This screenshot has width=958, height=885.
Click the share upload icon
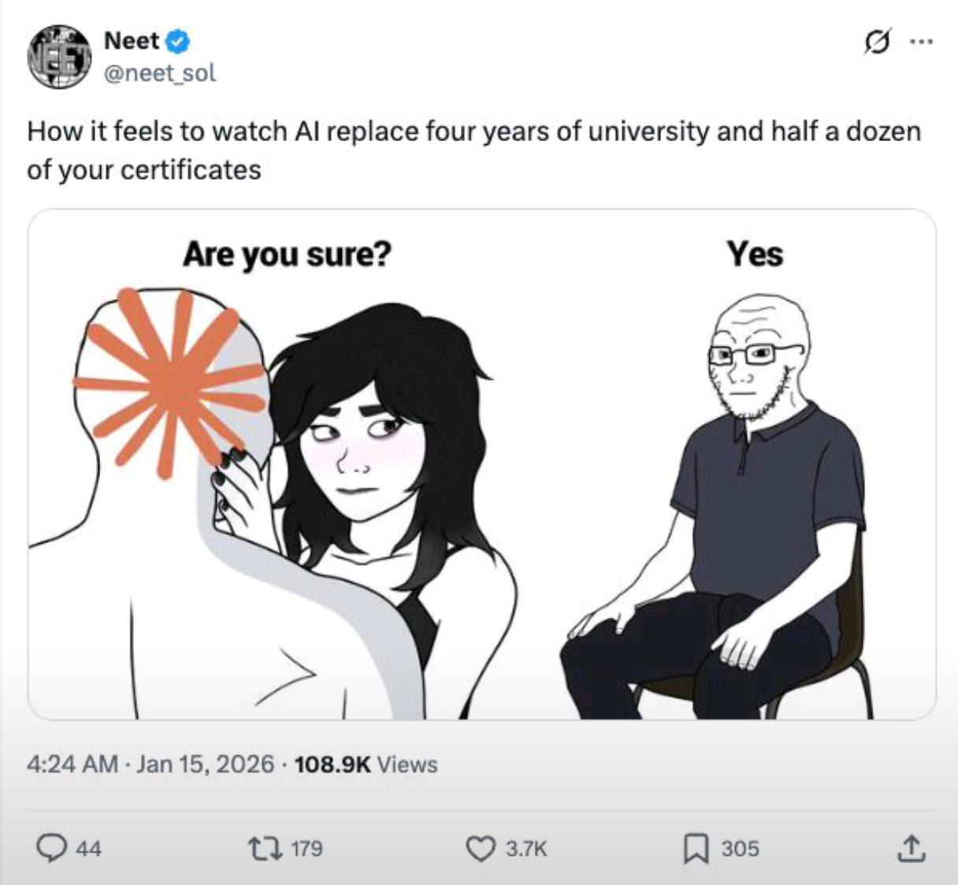(909, 848)
